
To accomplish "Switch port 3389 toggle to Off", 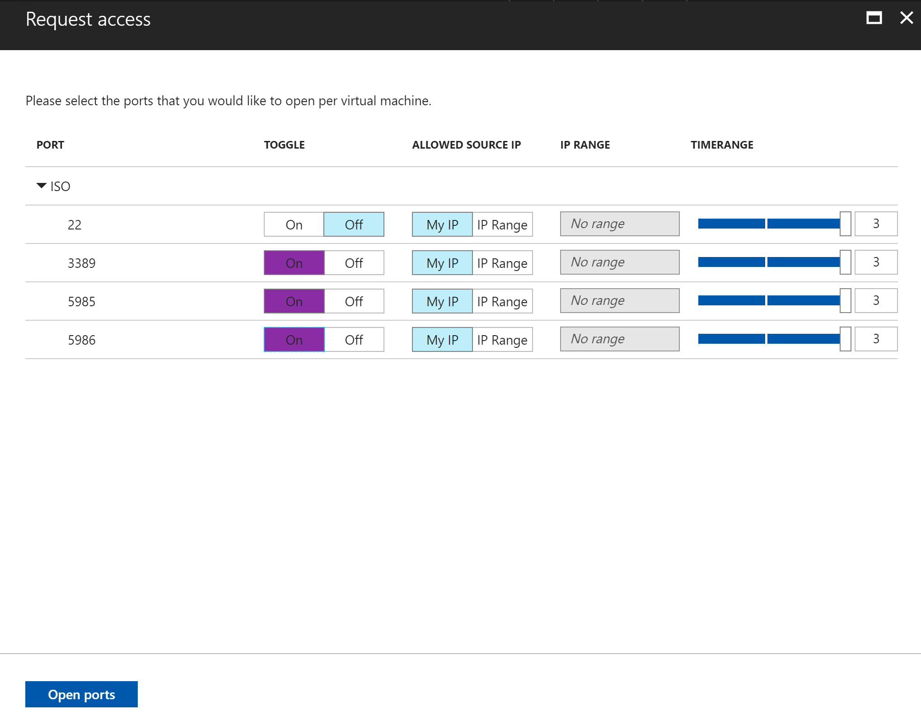I will [354, 263].
